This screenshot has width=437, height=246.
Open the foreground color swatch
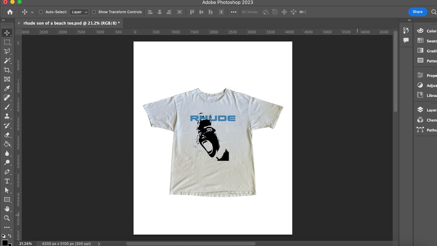[x=5, y=243]
